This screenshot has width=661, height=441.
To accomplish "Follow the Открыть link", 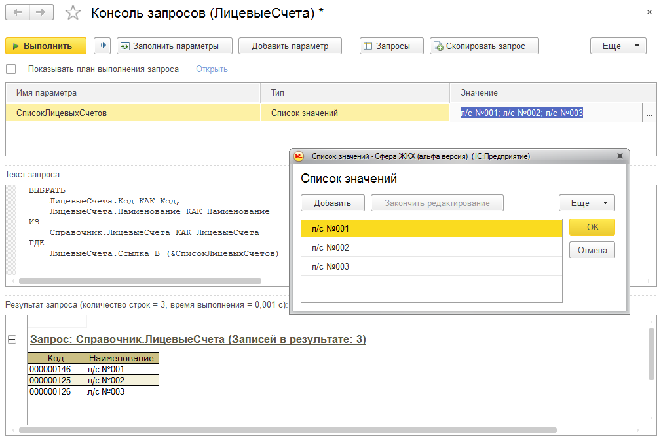I will [x=212, y=69].
